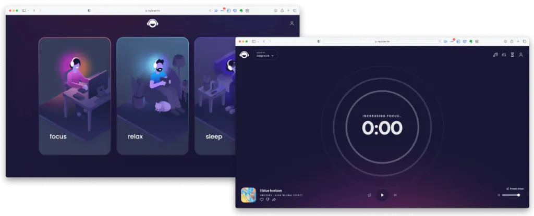Image resolution: width=534 pixels, height=216 pixels.
Task: Open the profile icon in the home window
Action: click(x=292, y=23)
